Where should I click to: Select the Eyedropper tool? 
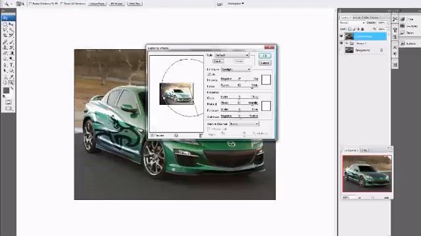11,77
